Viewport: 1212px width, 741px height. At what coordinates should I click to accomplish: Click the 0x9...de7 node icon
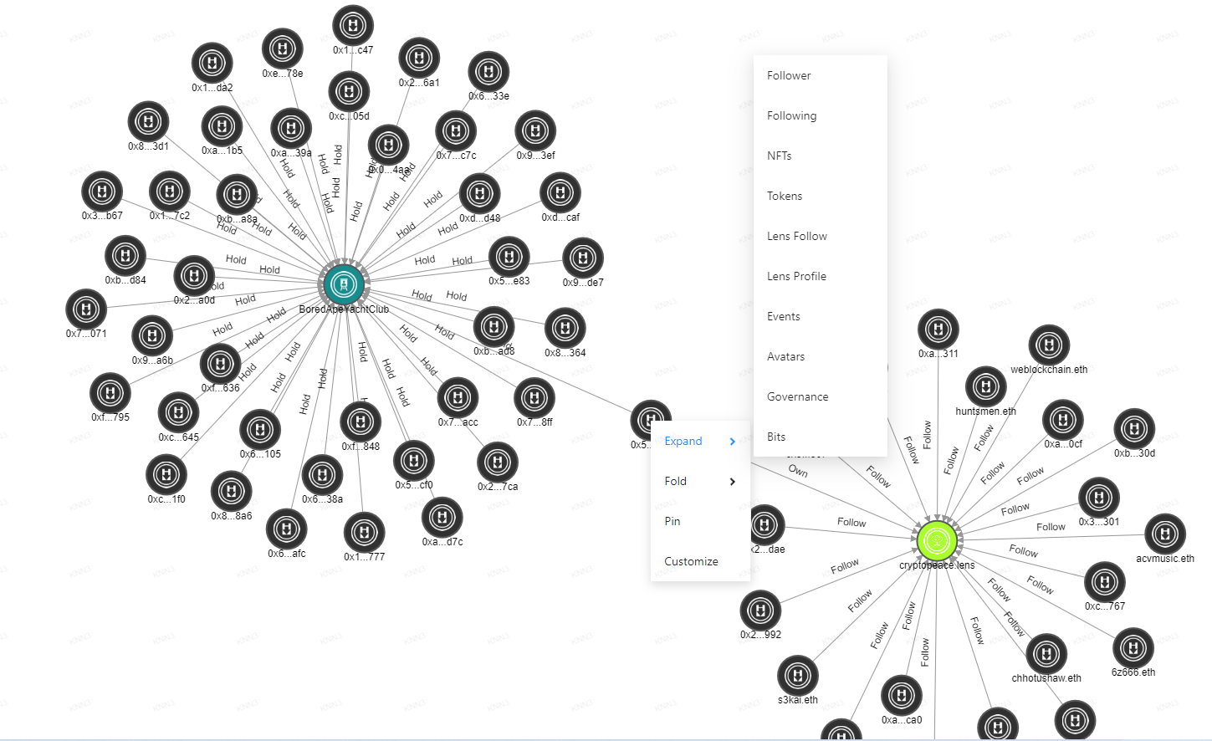pos(583,258)
